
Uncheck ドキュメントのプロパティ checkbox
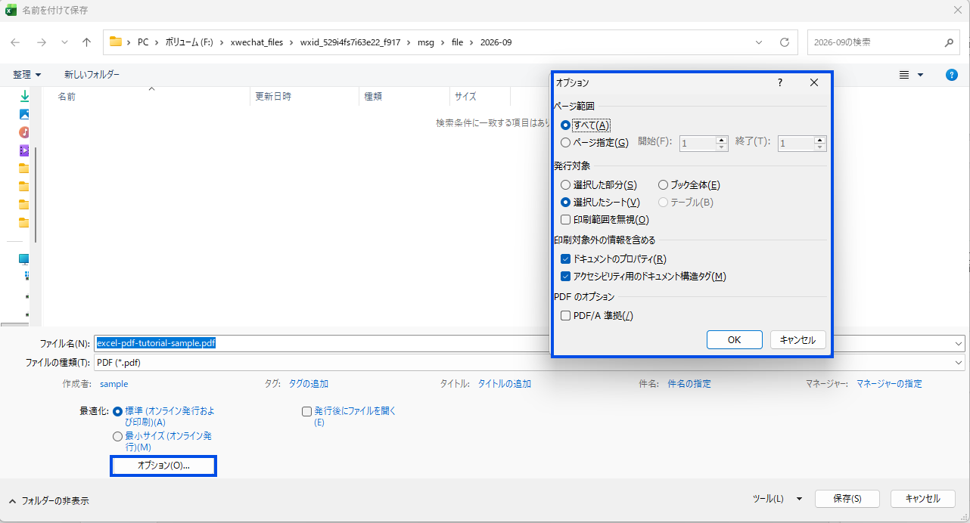click(x=565, y=258)
